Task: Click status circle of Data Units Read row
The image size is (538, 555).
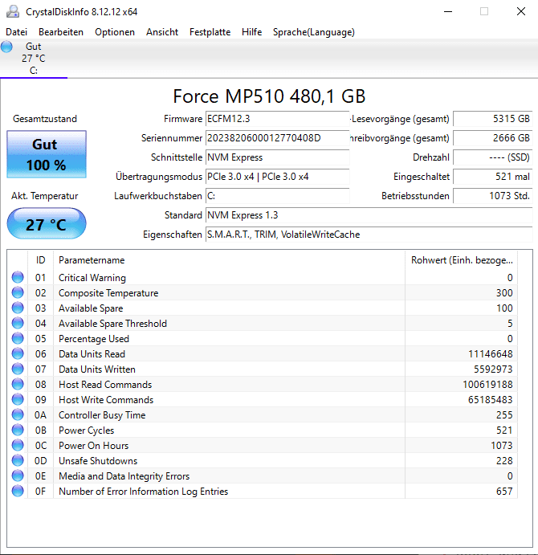Action: click(x=18, y=353)
